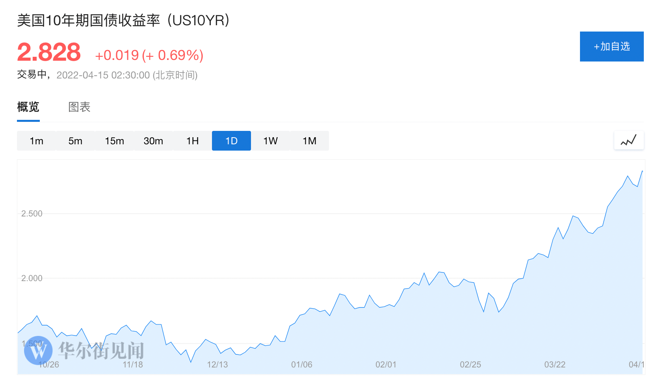Click the 01/06 date axis label
This screenshot has height=384, width=658.
[301, 365]
